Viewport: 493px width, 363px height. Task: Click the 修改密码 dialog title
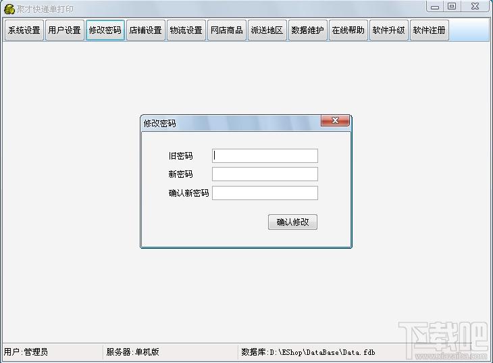[x=160, y=124]
